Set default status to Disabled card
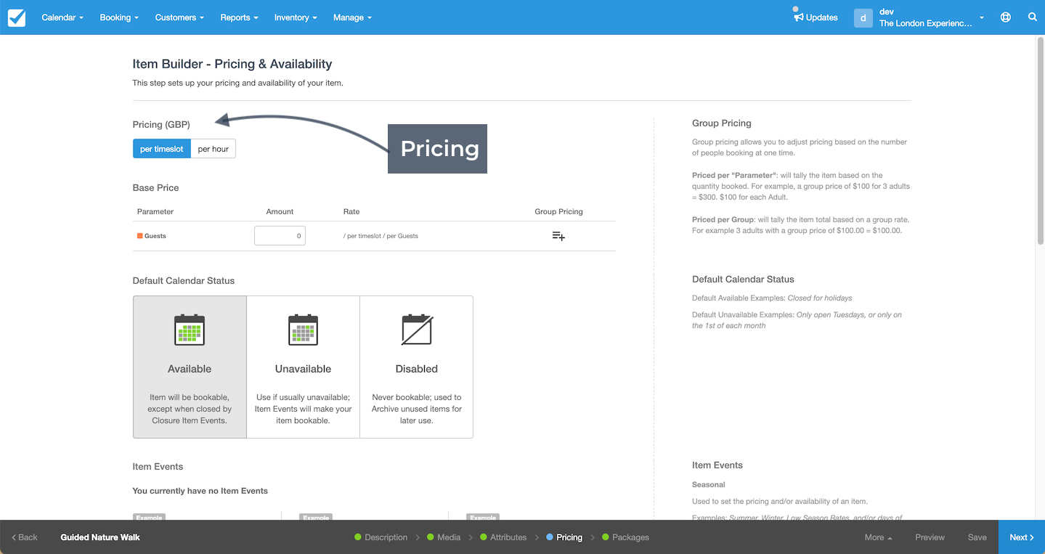The height and width of the screenshot is (554, 1045). click(x=417, y=367)
